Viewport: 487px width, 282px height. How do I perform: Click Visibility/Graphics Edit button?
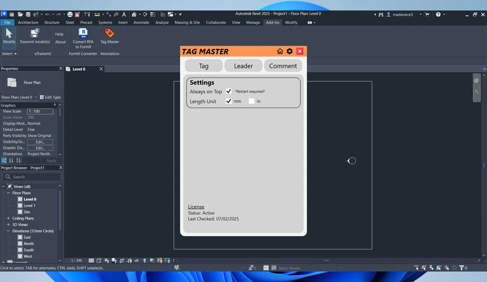40,142
